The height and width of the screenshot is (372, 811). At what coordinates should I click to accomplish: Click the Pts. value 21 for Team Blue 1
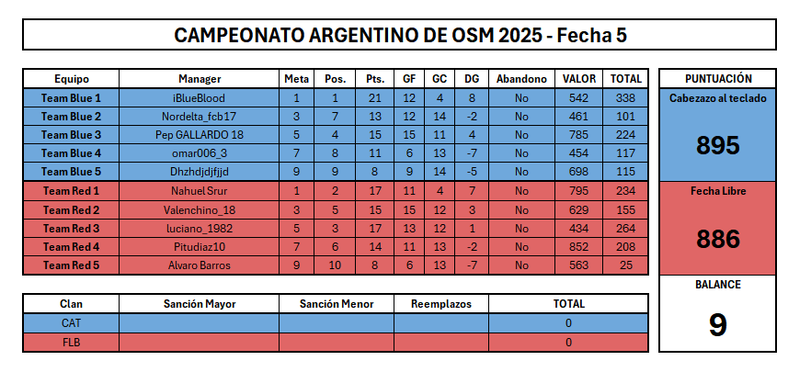tap(375, 97)
